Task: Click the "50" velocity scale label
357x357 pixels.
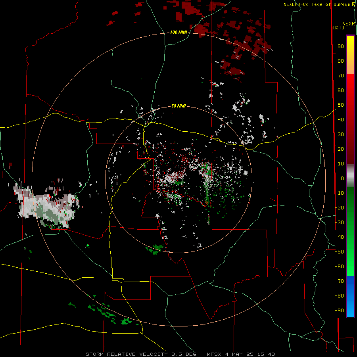Action: pos(341,105)
